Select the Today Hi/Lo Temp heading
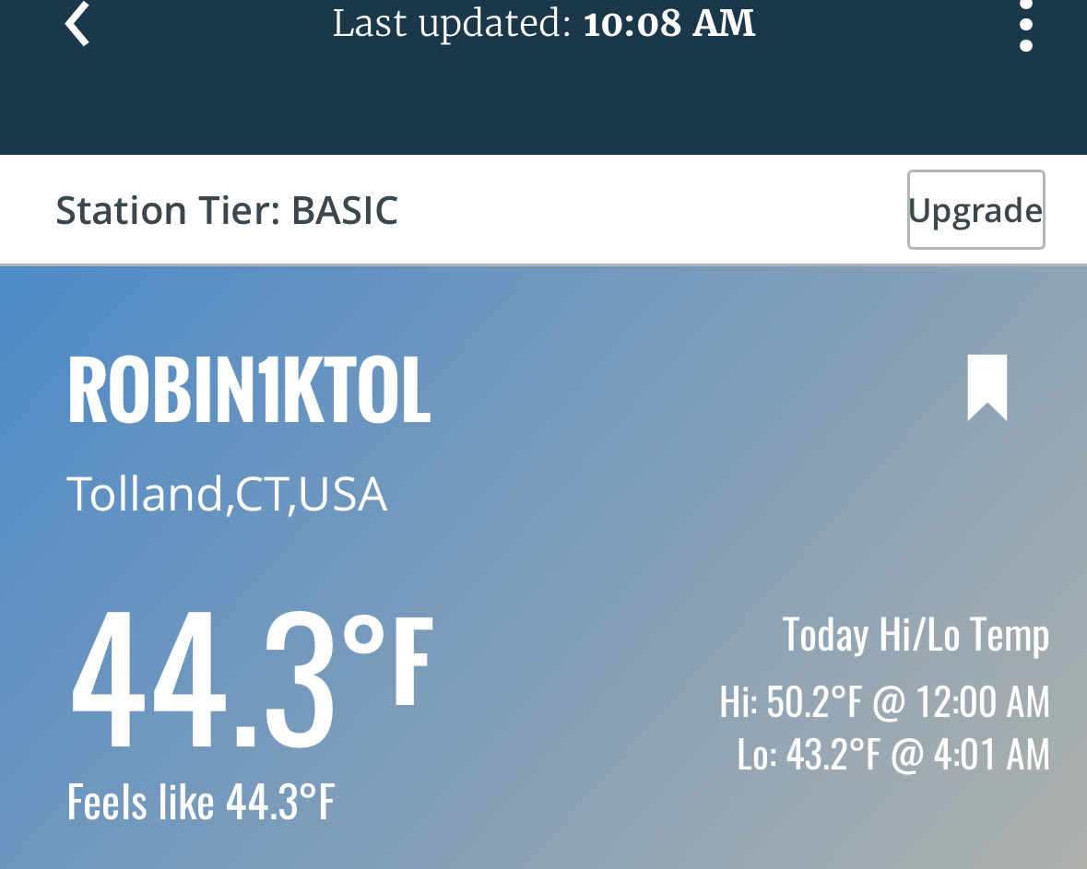The height and width of the screenshot is (869, 1087). tap(916, 635)
